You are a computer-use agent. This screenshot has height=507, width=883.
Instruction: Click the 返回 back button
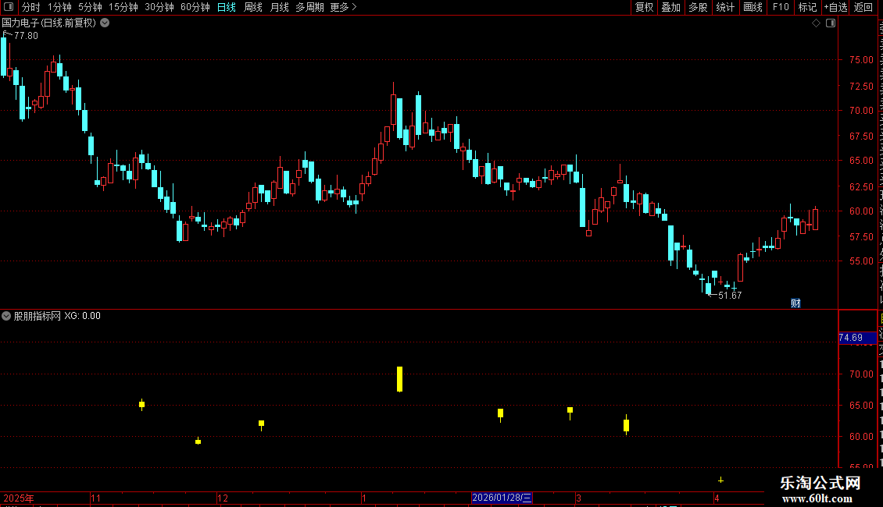(863, 7)
